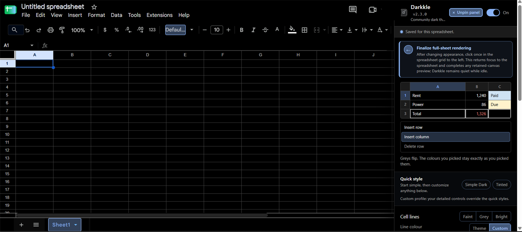Toggle Italic formatting
522x232 pixels.
253,30
